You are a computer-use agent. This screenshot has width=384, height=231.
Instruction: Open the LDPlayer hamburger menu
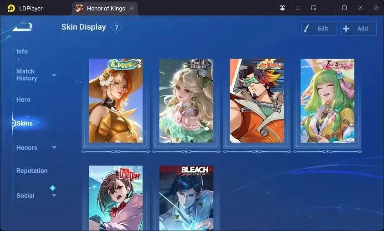click(x=298, y=8)
